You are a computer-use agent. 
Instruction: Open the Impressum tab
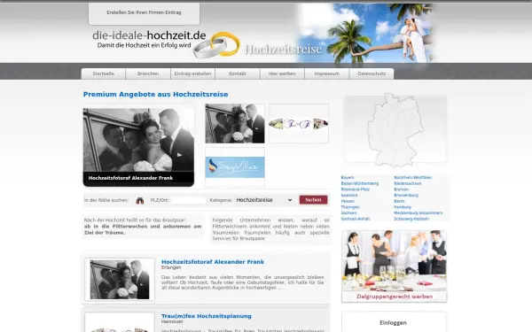[x=326, y=73]
